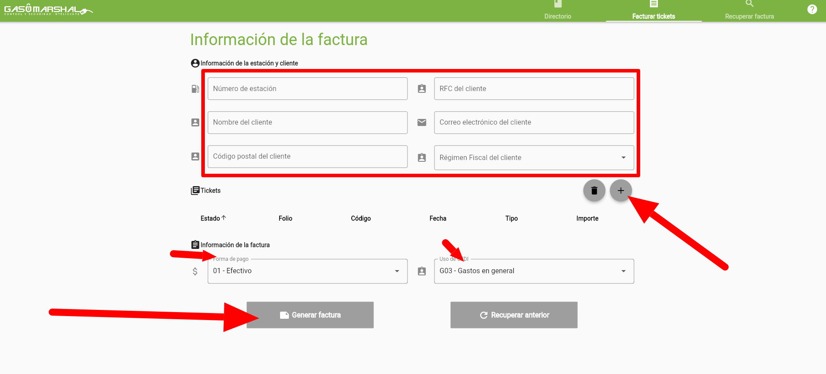Image resolution: width=826 pixels, height=374 pixels.
Task: Click the dollar sign icon beside Forma de pago
Action: point(195,271)
